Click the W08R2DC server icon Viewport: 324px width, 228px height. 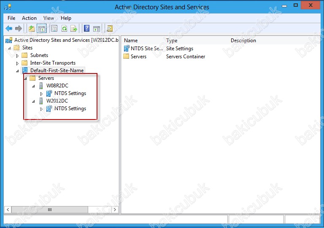pyautogui.click(x=41, y=86)
